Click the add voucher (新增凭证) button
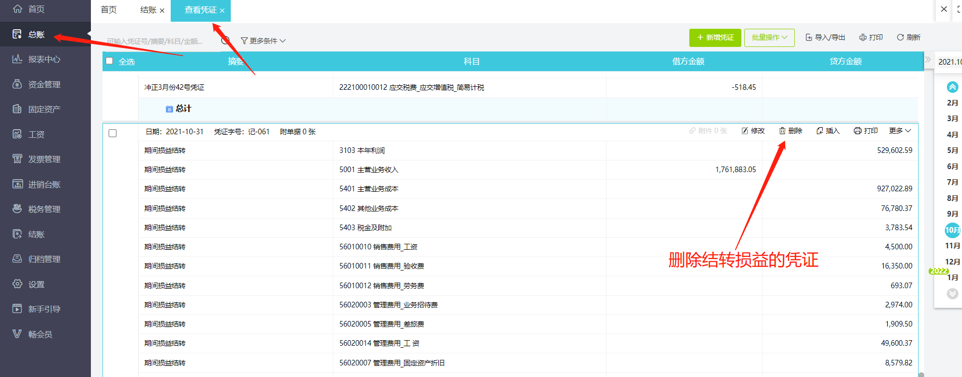Image resolution: width=962 pixels, height=377 pixels. (x=715, y=37)
